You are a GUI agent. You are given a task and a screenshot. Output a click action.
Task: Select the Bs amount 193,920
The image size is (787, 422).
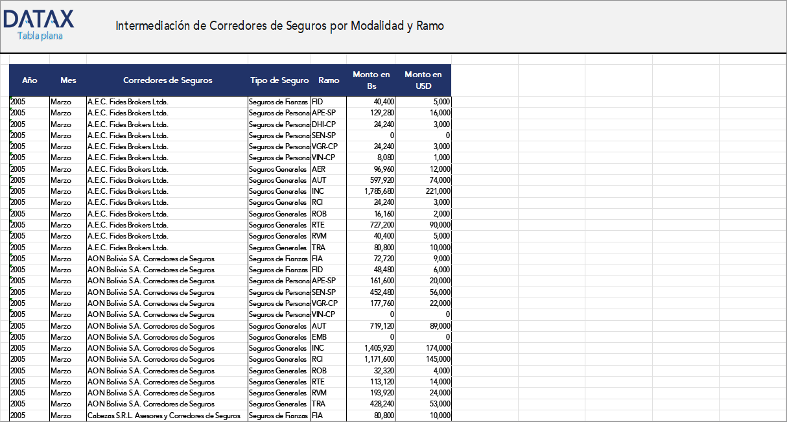click(x=371, y=393)
